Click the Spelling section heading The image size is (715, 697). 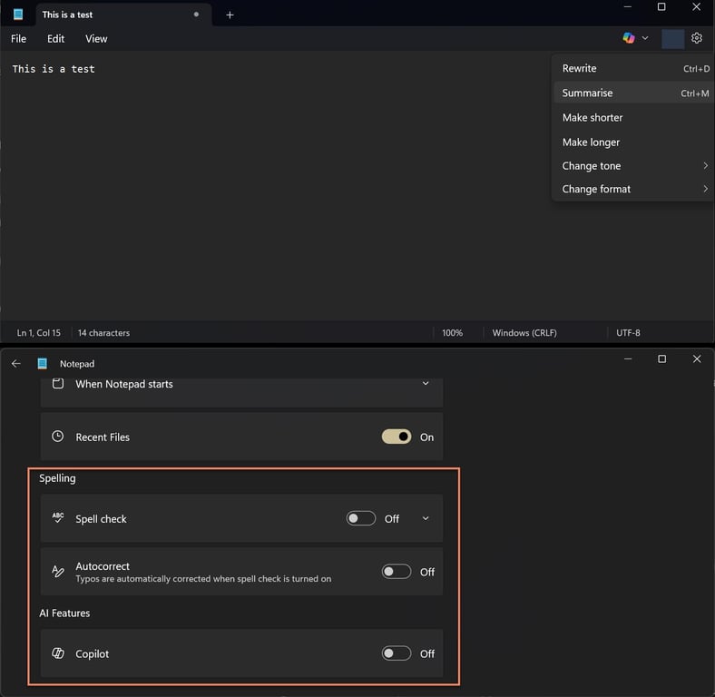click(x=57, y=478)
